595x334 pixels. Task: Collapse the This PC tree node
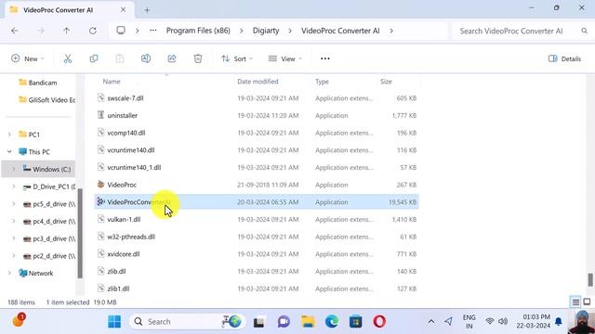(9, 152)
